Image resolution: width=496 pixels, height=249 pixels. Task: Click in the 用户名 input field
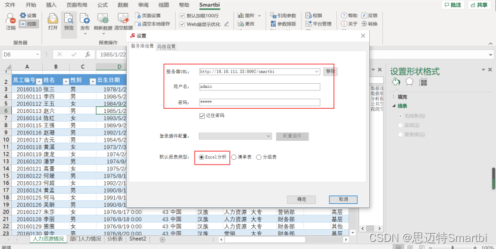(260, 87)
